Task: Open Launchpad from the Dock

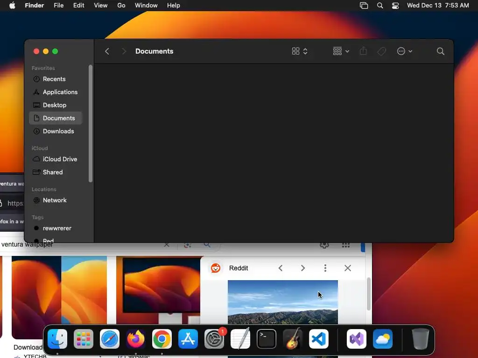Action: tap(84, 339)
